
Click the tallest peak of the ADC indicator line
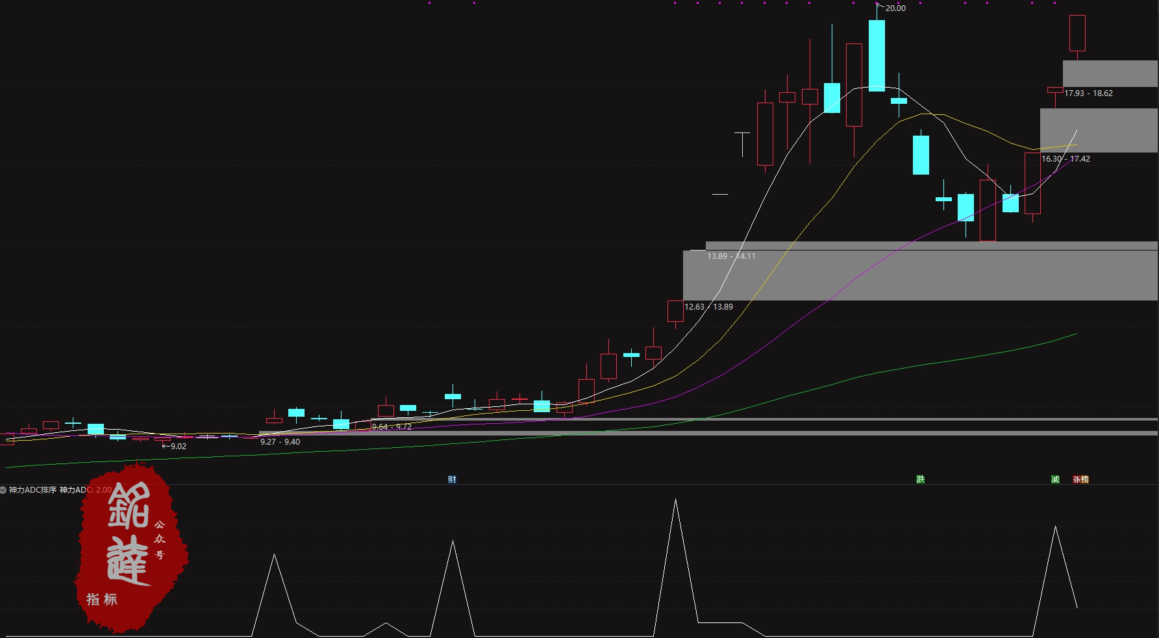pos(675,501)
